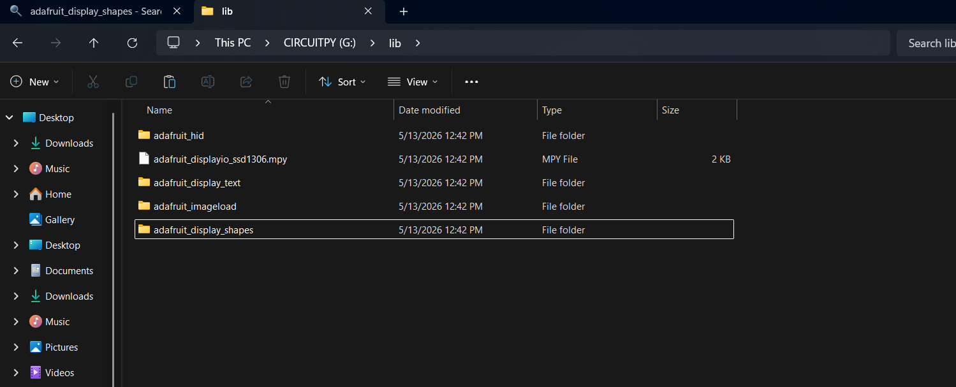Click the PC monitor icon in address bar

[173, 43]
